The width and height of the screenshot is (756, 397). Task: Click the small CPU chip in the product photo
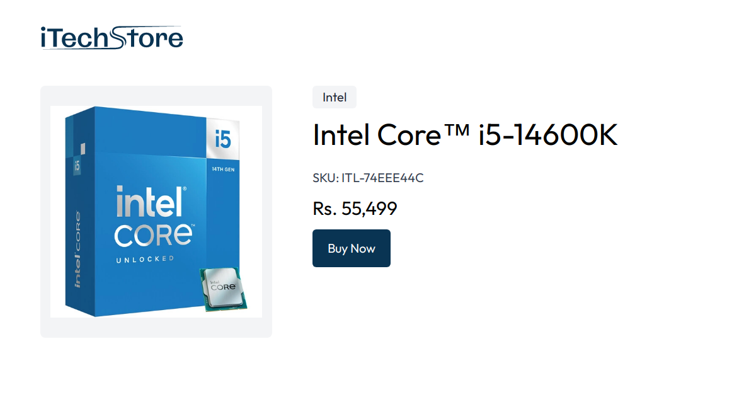[222, 290]
